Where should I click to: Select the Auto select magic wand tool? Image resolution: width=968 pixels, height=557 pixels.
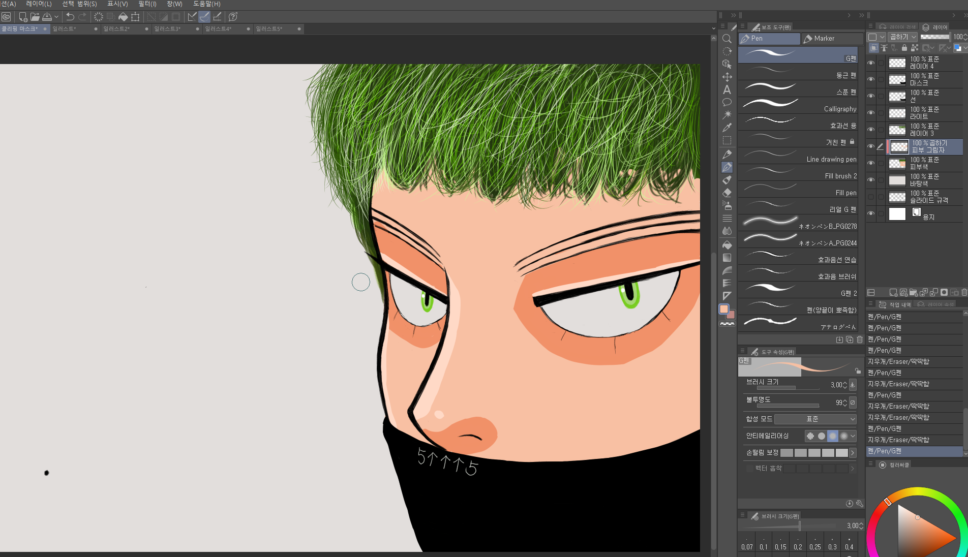coord(727,115)
